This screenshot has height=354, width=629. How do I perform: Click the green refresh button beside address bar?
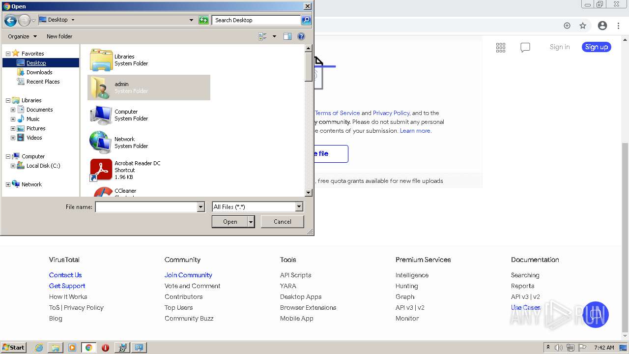click(x=203, y=20)
